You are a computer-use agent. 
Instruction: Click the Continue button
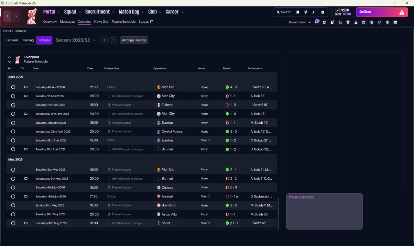[382, 12]
